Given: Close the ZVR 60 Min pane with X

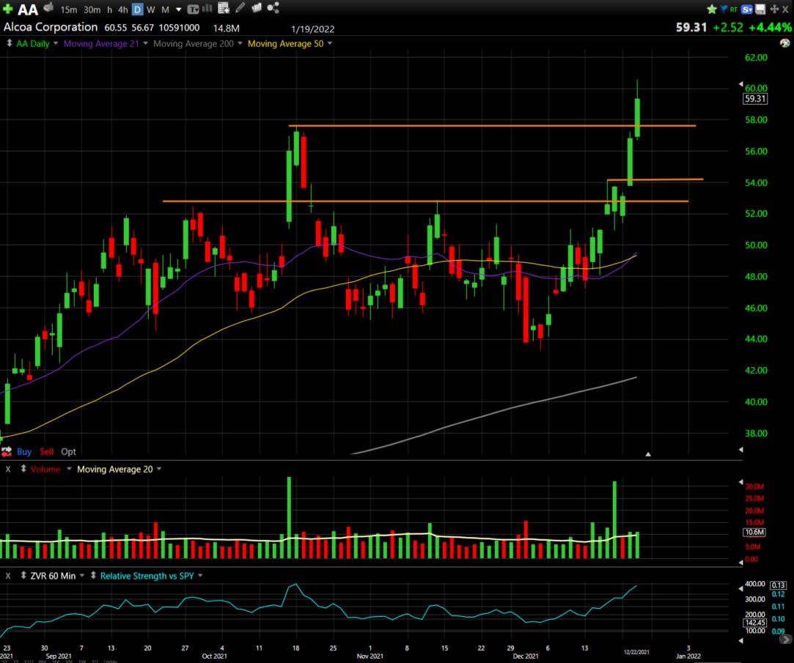Looking at the screenshot, I should click(7, 576).
